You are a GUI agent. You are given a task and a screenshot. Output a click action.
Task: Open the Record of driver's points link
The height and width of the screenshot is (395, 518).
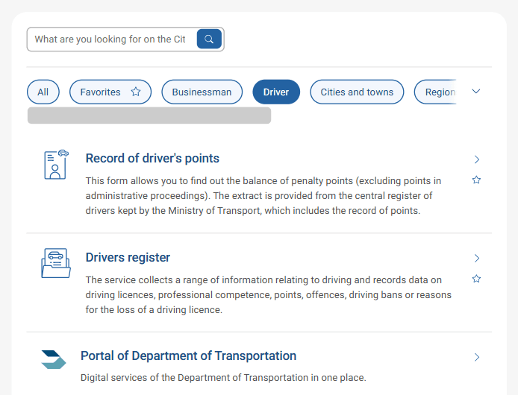coord(152,158)
